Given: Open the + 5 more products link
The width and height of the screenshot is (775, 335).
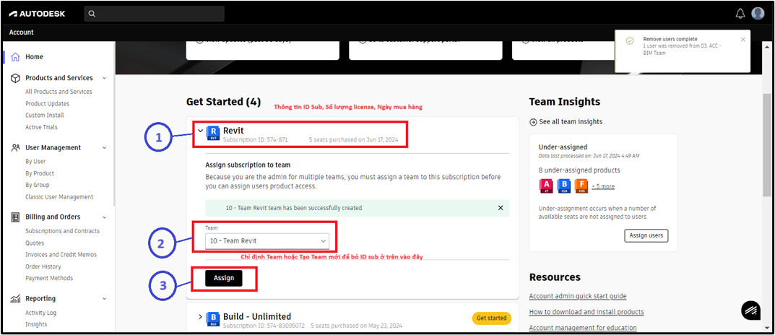Looking at the screenshot, I should (x=603, y=186).
